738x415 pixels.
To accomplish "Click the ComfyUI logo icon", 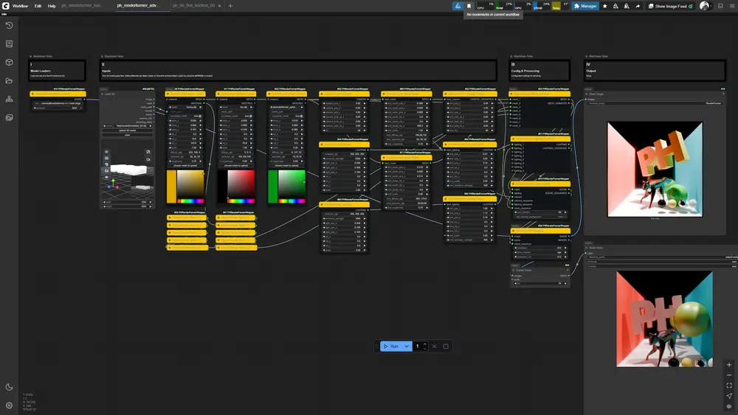I will [6, 6].
